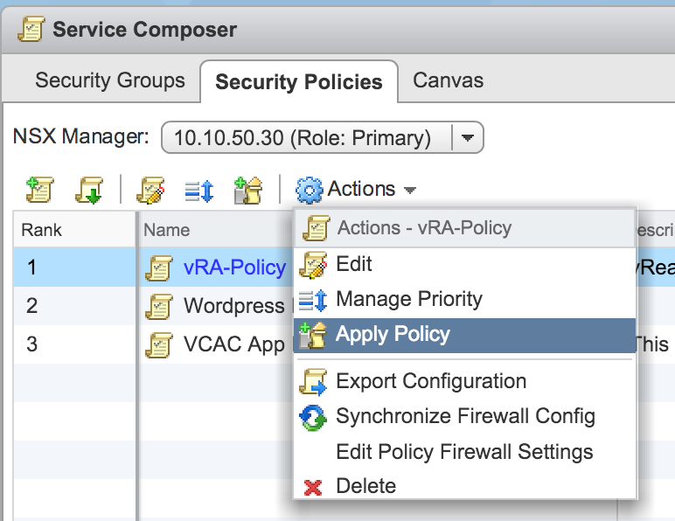Viewport: 675px width, 521px height.
Task: Select Synchronize Firewall Config option
Action: [465, 416]
